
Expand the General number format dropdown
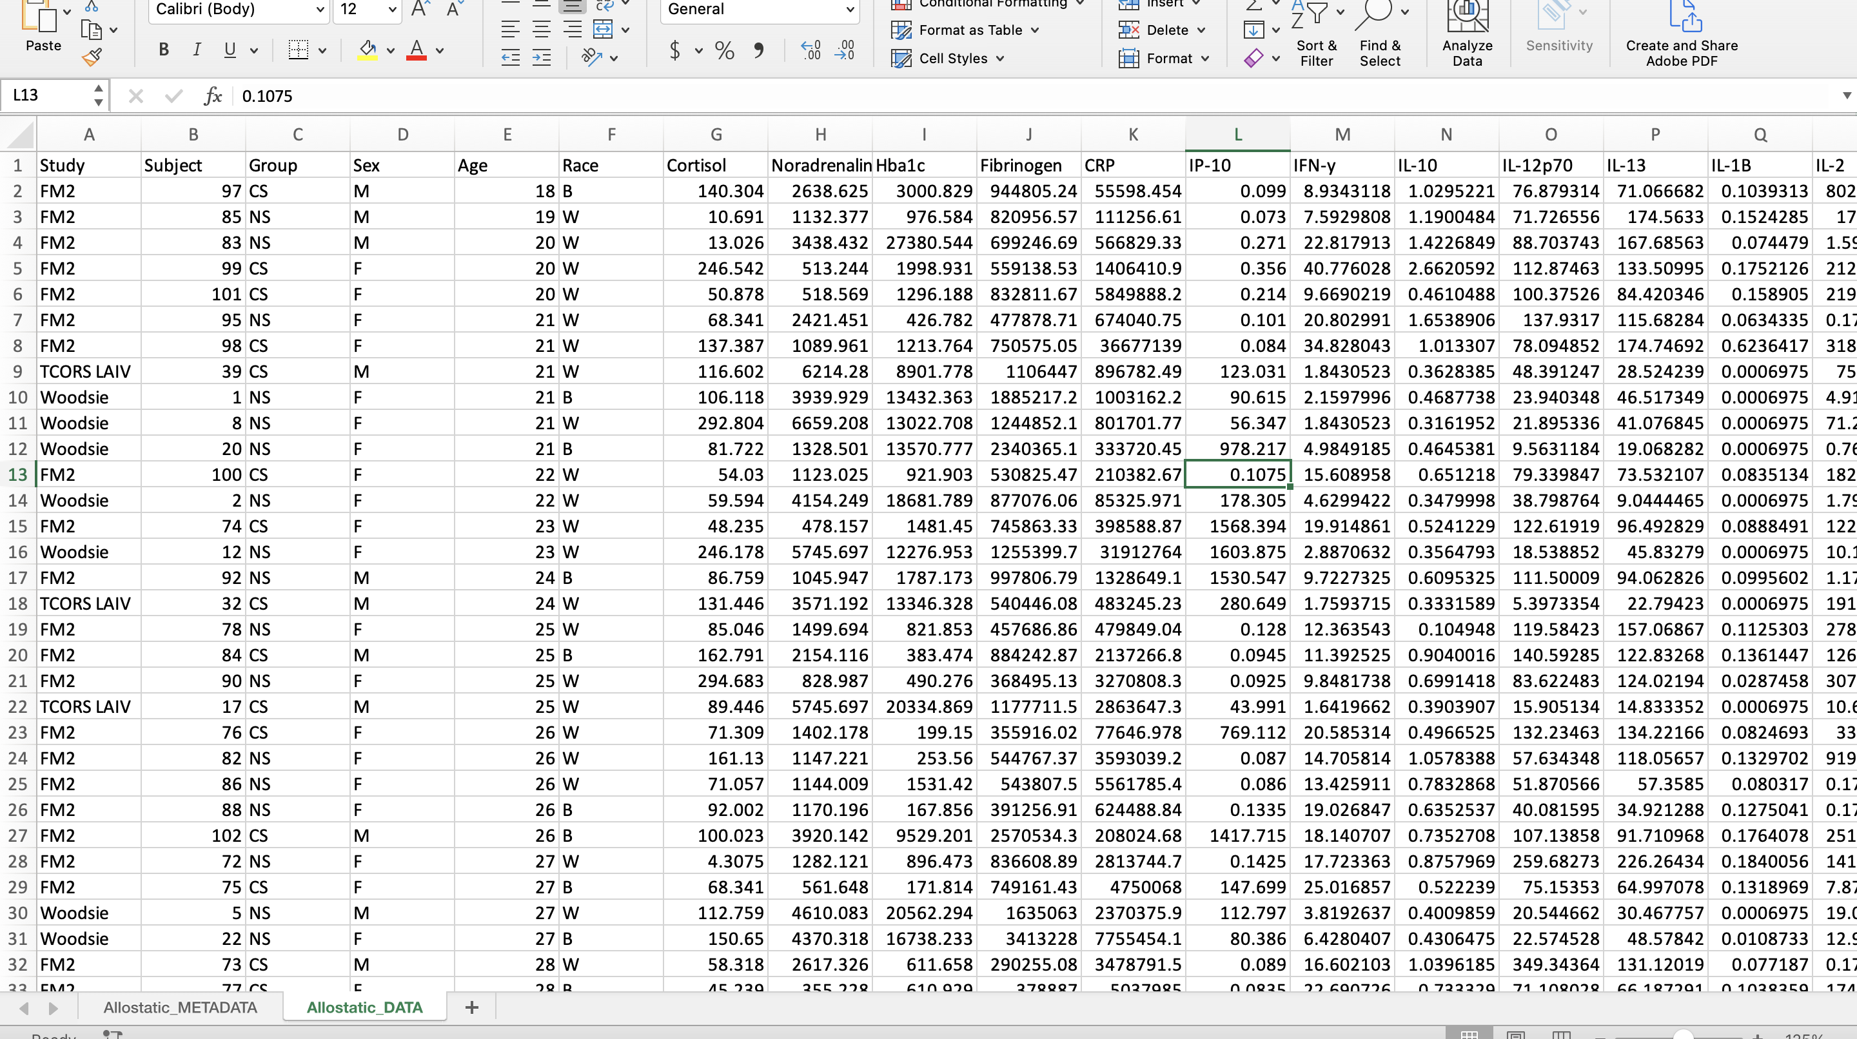[x=850, y=10]
